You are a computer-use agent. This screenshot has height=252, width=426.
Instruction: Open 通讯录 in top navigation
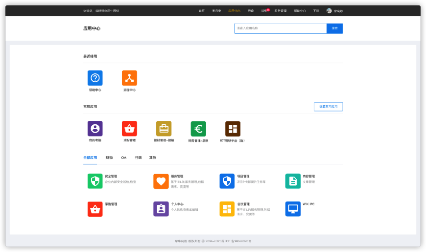click(x=216, y=11)
